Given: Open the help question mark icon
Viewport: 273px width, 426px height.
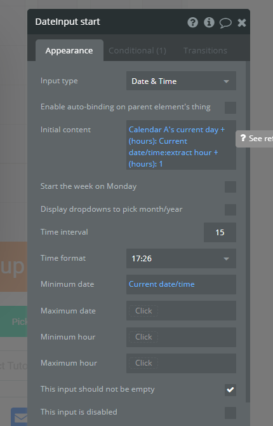Looking at the screenshot, I should coord(192,22).
